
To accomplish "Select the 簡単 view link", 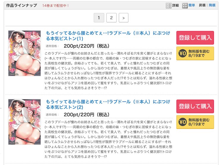I will (x=192, y=5).
